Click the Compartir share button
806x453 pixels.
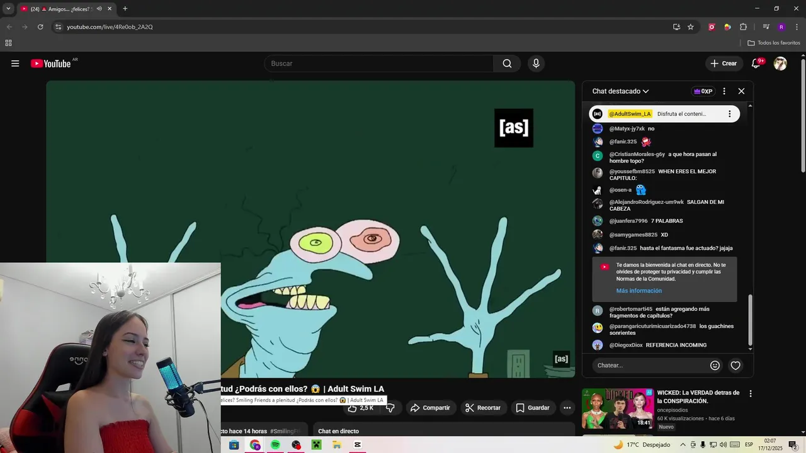tap(430, 408)
